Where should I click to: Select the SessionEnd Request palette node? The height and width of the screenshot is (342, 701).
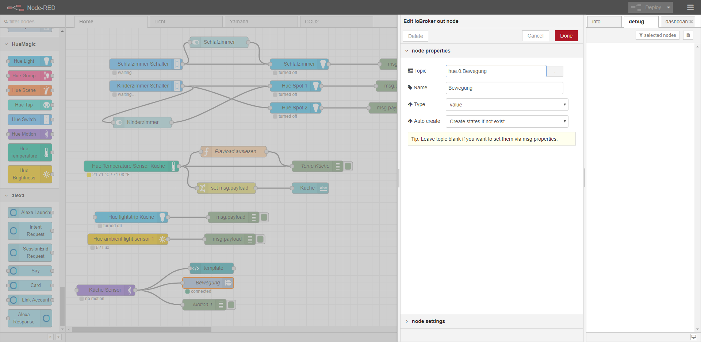tap(30, 252)
